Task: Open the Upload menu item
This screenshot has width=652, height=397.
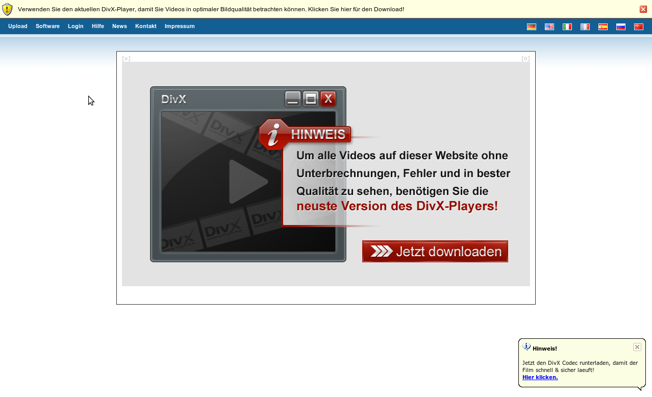Action: [x=18, y=26]
